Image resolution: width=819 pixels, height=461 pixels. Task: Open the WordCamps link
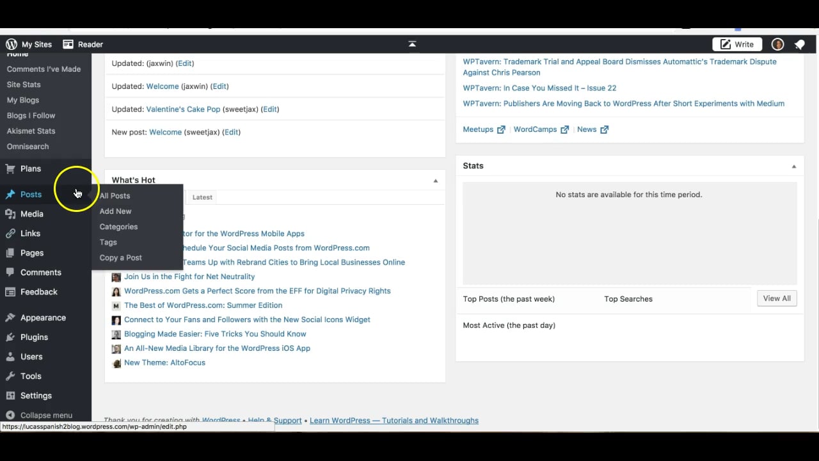pyautogui.click(x=541, y=129)
